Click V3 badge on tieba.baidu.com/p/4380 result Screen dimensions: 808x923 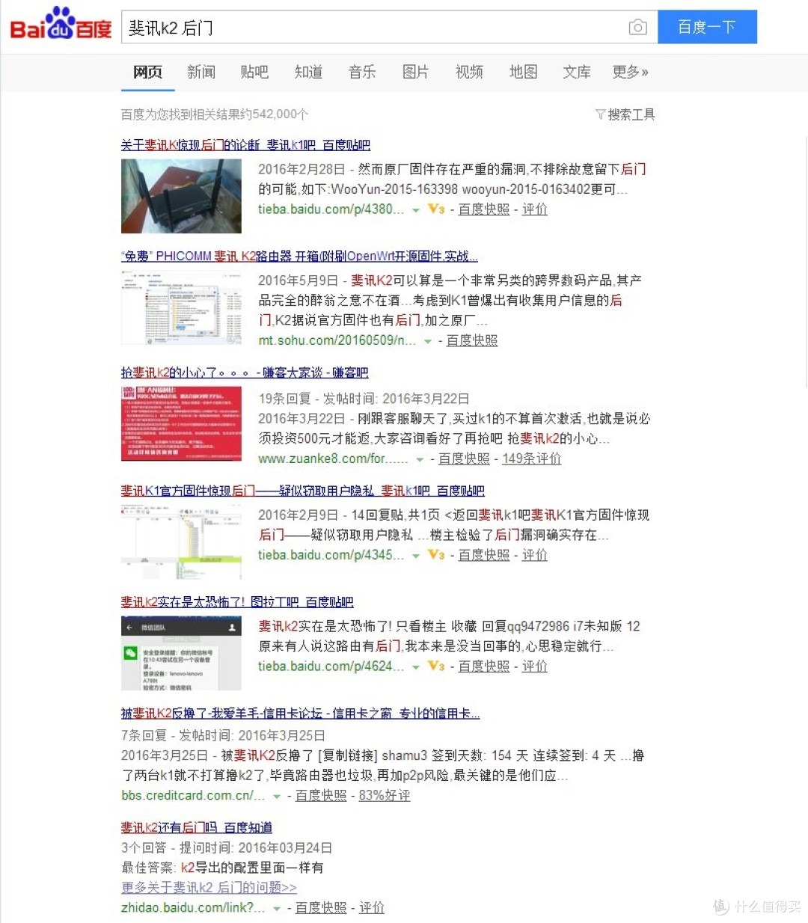[x=436, y=209]
